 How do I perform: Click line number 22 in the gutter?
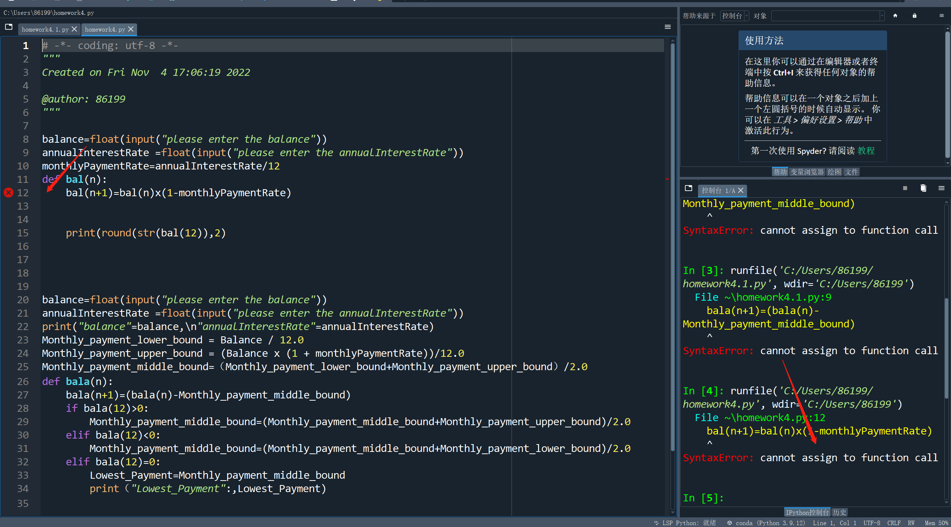click(x=23, y=326)
